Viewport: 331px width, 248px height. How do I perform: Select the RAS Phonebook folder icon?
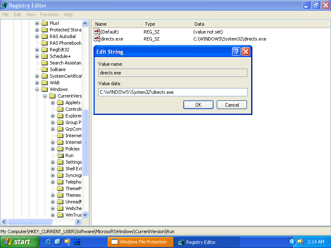tap(44, 43)
